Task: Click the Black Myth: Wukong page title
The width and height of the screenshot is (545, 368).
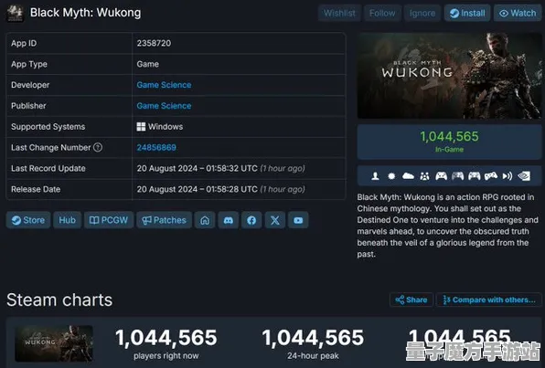Action: 86,13
